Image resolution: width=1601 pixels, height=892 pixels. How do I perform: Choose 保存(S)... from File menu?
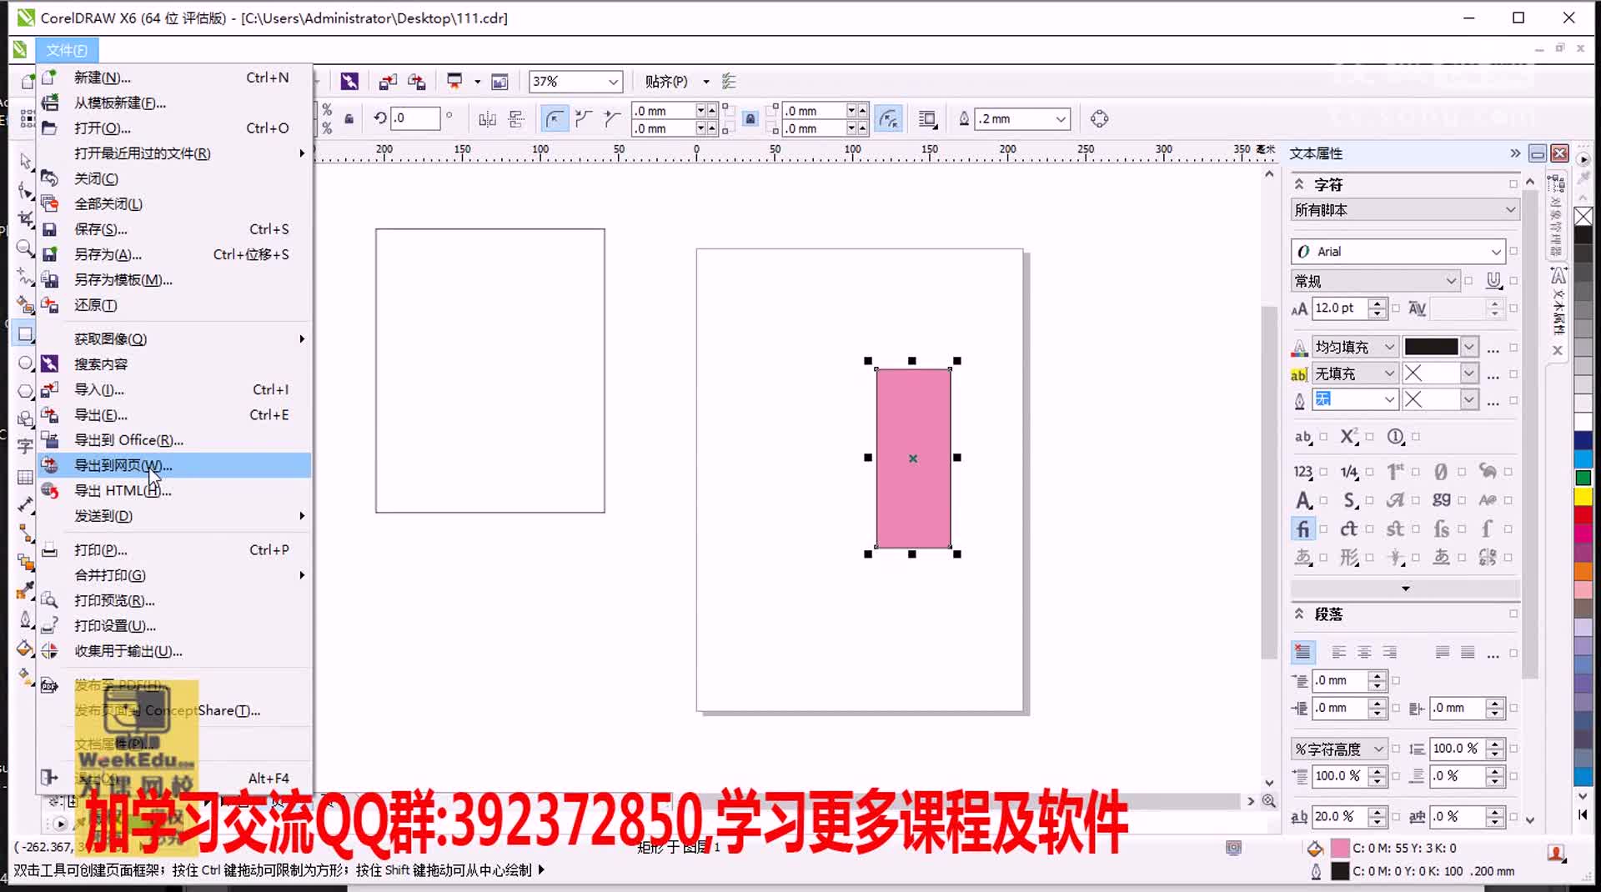point(174,229)
